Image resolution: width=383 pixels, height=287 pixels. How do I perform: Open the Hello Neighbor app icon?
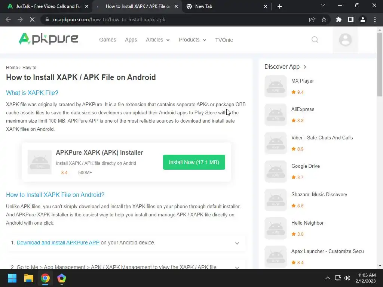coord(276,228)
